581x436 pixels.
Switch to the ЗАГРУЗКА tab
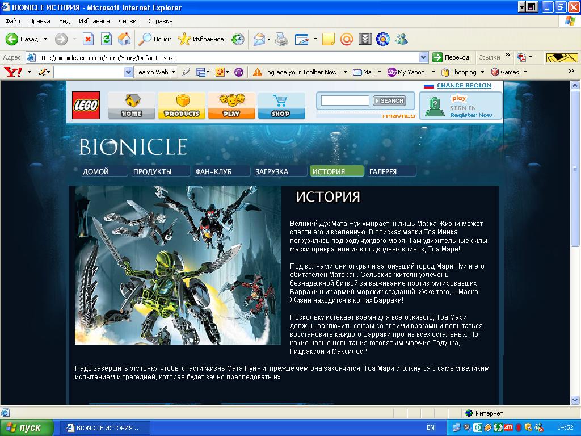(x=279, y=171)
